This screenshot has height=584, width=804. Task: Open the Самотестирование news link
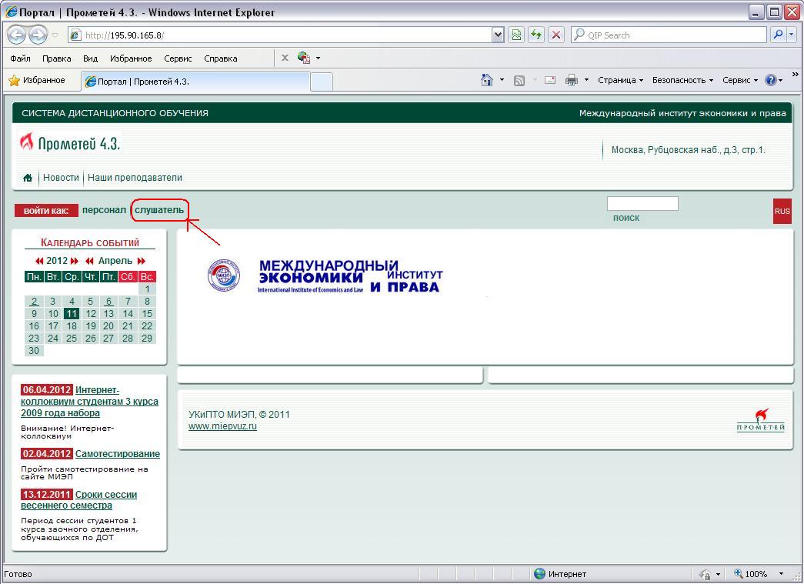pyautogui.click(x=118, y=454)
